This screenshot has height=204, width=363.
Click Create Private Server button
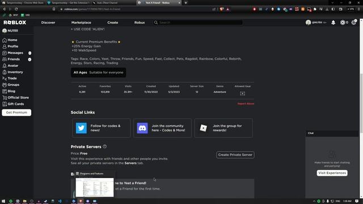pyautogui.click(x=235, y=155)
